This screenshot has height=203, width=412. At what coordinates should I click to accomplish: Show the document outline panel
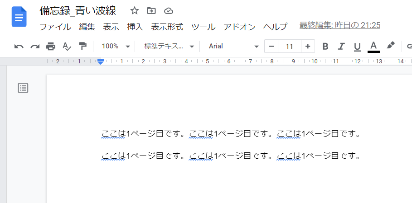[x=23, y=88]
